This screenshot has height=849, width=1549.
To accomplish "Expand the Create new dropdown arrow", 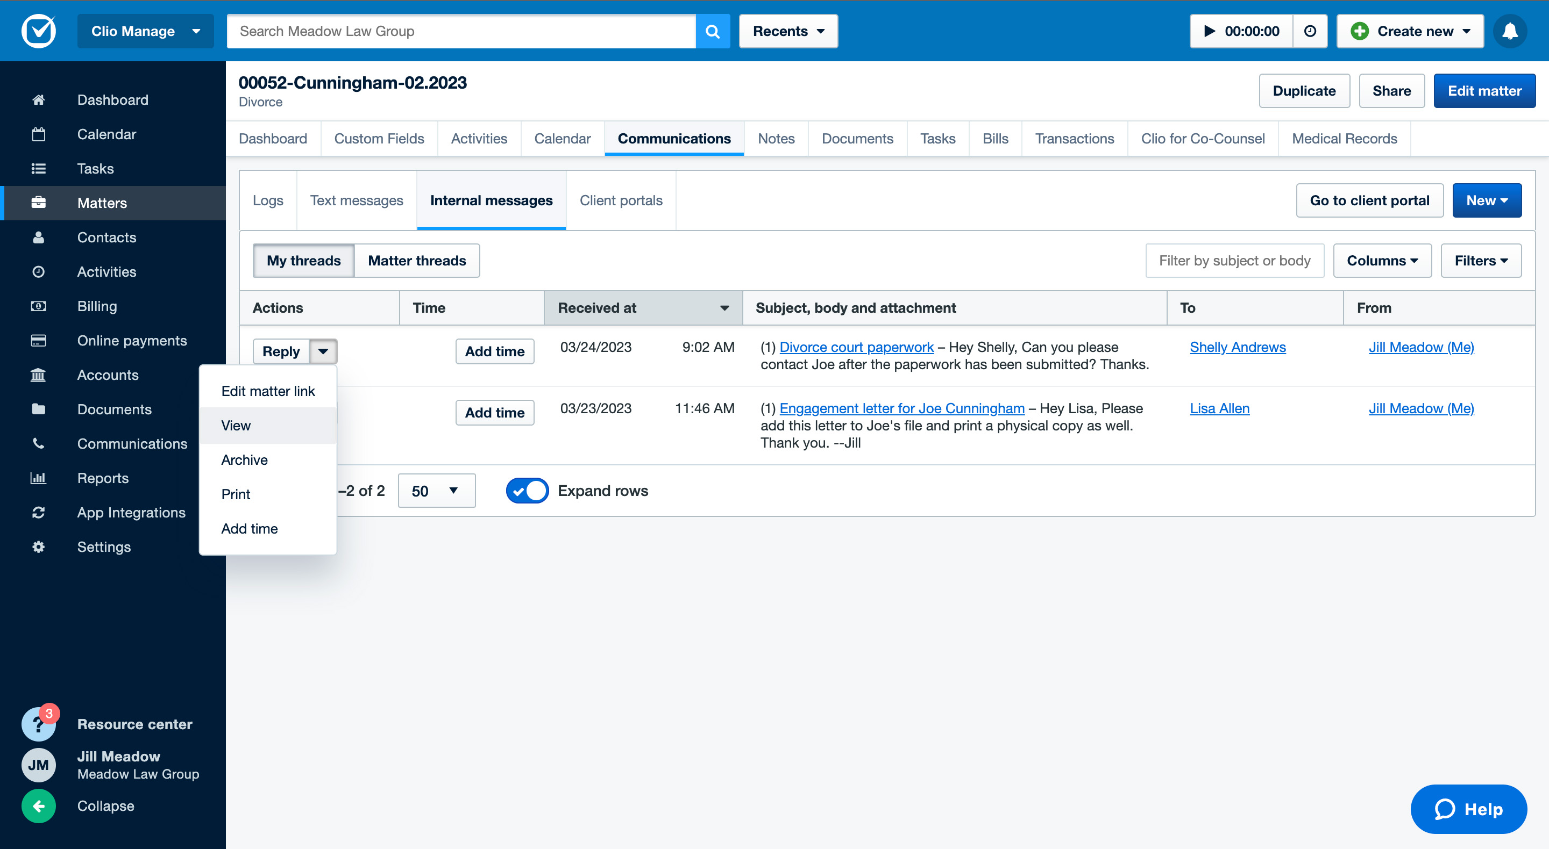I will click(x=1467, y=31).
